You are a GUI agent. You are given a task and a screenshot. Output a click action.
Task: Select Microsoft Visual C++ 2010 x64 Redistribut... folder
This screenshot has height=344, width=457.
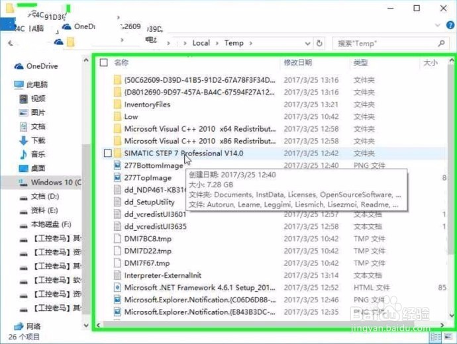(x=200, y=128)
